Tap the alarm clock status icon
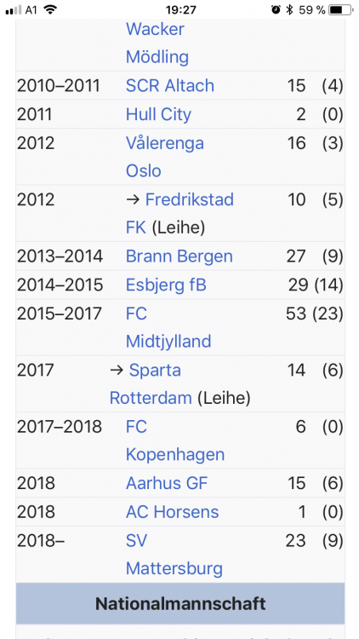The height and width of the screenshot is (639, 359). click(276, 9)
